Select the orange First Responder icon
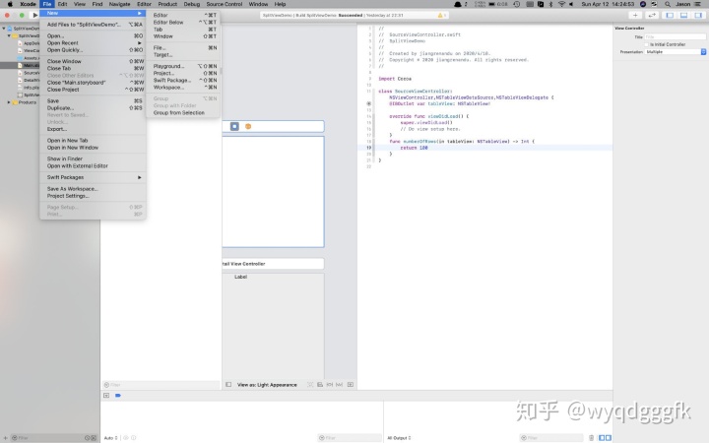 click(x=248, y=126)
